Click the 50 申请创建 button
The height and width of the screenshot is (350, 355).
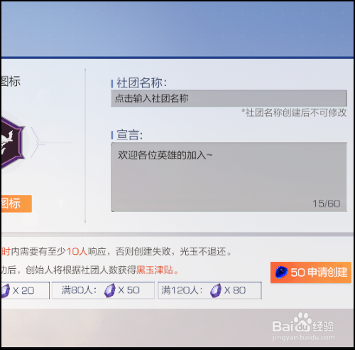[x=311, y=272]
